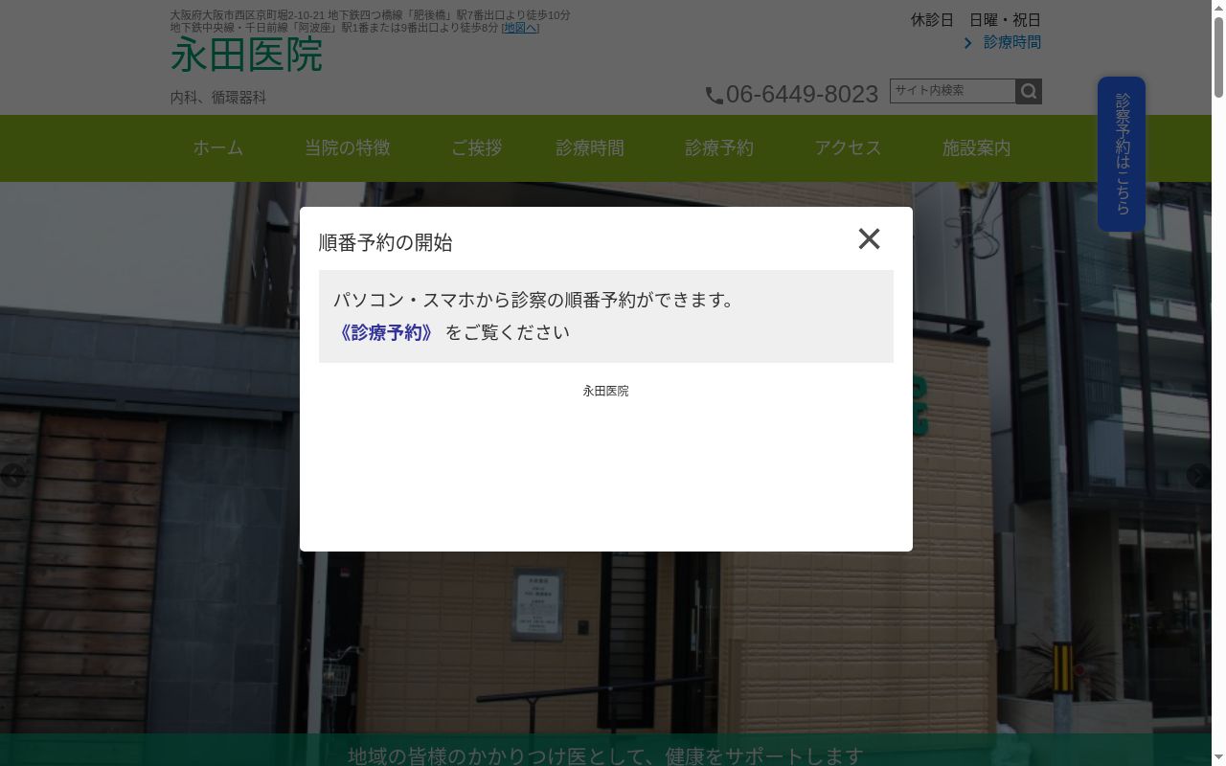Open 診療予約 in the green navigation bar
1226x766 pixels.
coord(719,148)
